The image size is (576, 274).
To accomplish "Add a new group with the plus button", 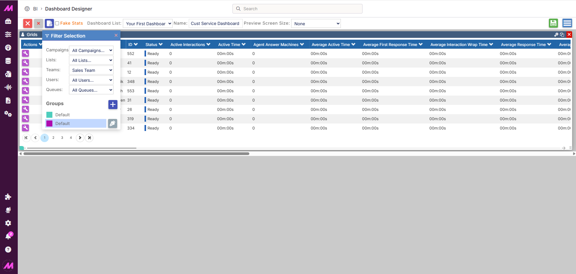I will click(113, 105).
